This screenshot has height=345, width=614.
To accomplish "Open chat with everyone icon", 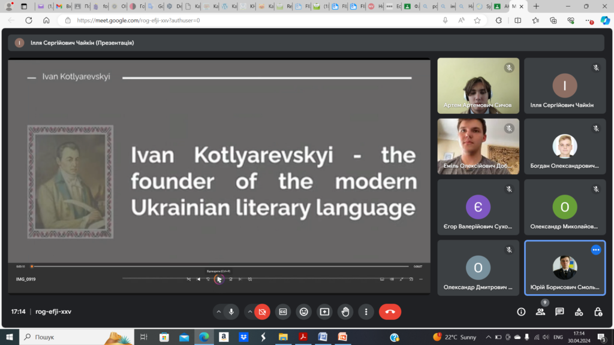I will coord(559,311).
